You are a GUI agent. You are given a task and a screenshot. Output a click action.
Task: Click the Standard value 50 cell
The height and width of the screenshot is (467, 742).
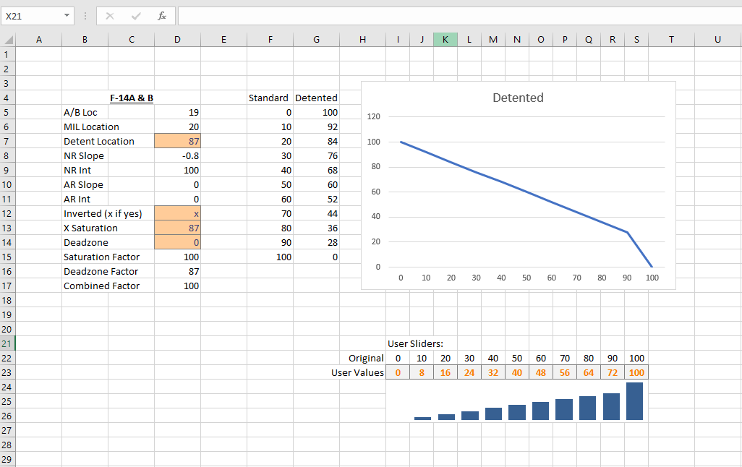tap(270, 184)
